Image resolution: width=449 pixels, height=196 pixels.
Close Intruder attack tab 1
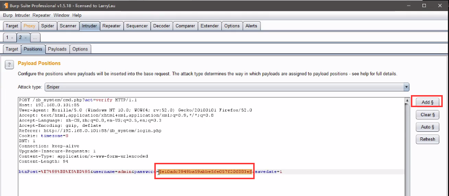point(12,37)
